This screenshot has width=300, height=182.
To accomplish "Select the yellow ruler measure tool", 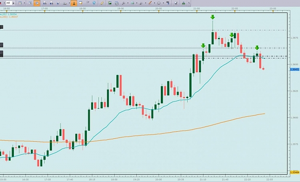I will [102, 3].
